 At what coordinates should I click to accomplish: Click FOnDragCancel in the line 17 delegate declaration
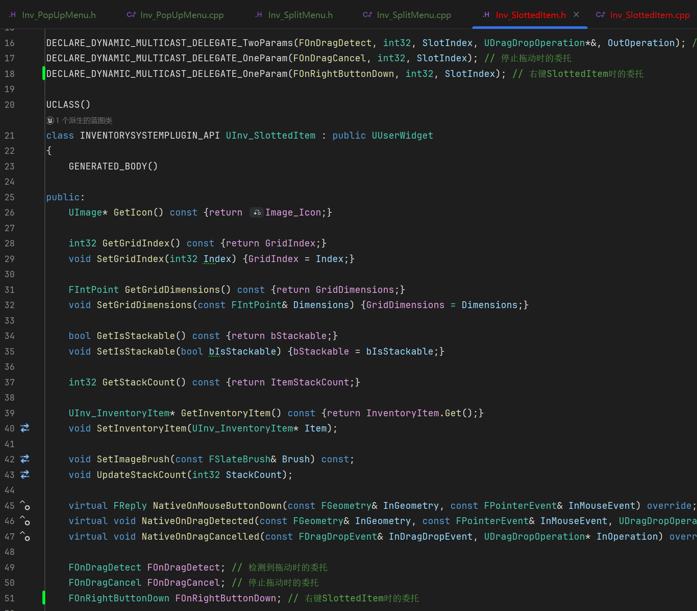tap(330, 58)
